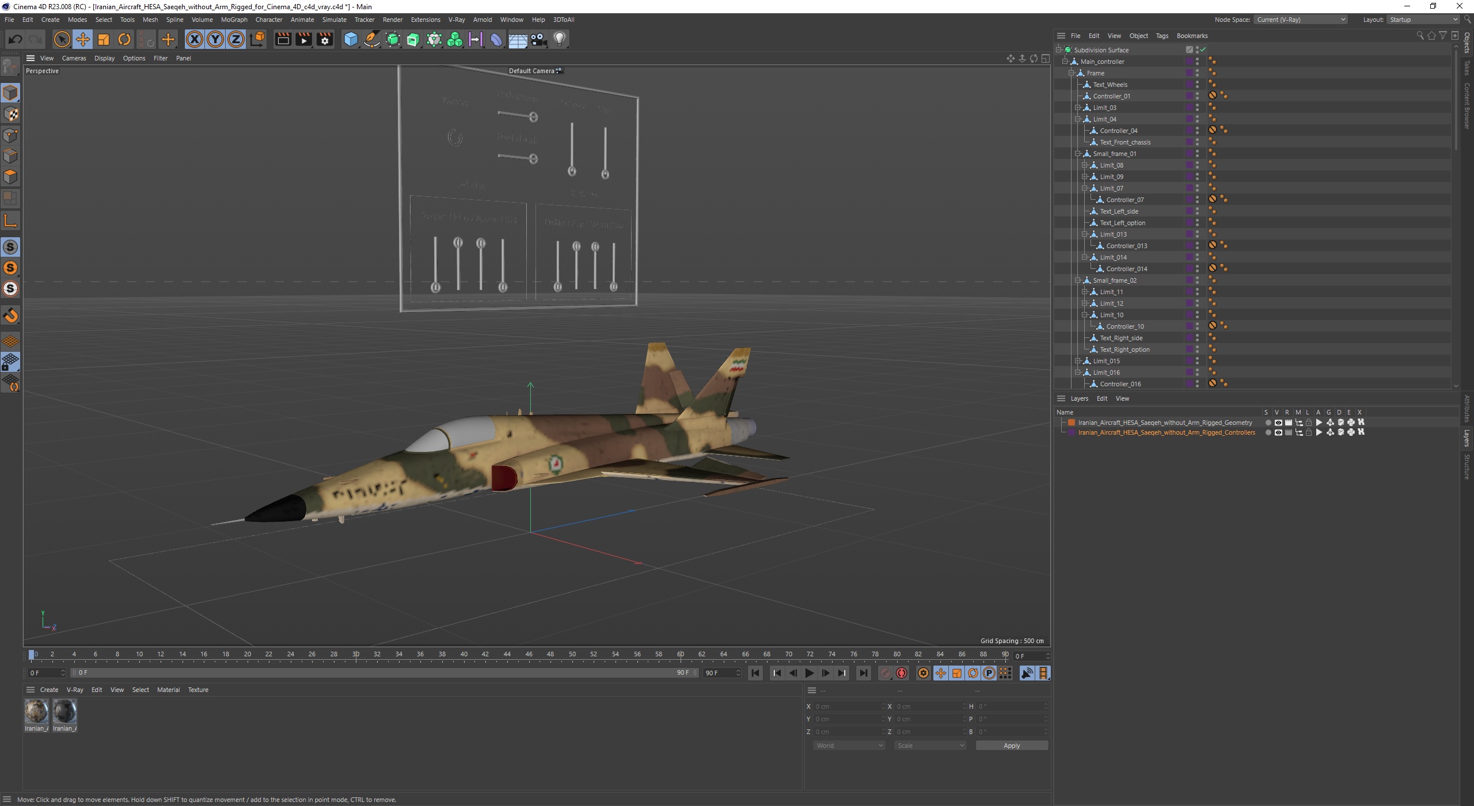Open spline Pen tool icon
The width and height of the screenshot is (1474, 806).
click(372, 39)
